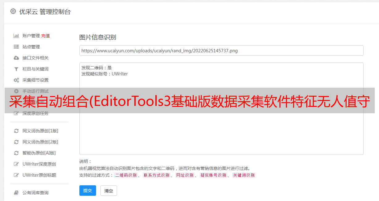
Task: Click the 优采云 管理控制台 title
Action: click(x=45, y=12)
